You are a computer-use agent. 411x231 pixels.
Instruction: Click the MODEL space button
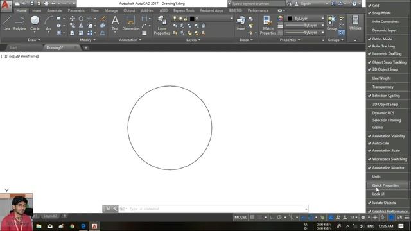pos(240,218)
